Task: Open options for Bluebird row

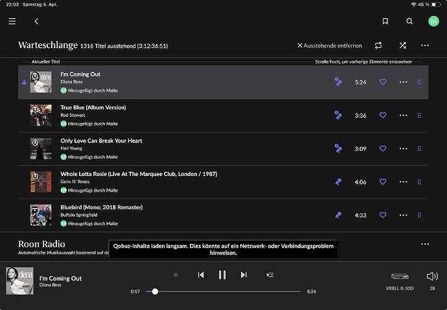Action: [403, 215]
